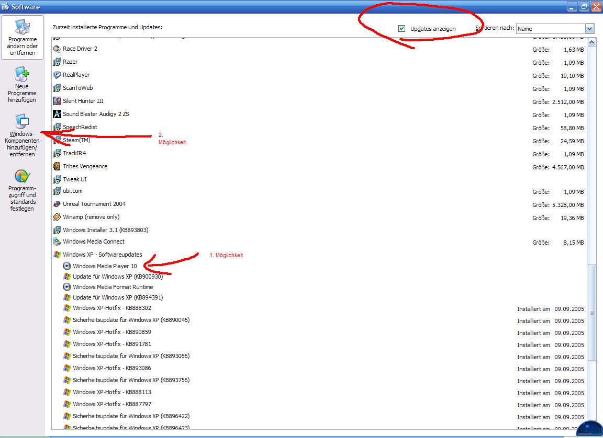The width and height of the screenshot is (603, 438).
Task: Click the Tribes Vengeance icon
Action: click(x=57, y=166)
